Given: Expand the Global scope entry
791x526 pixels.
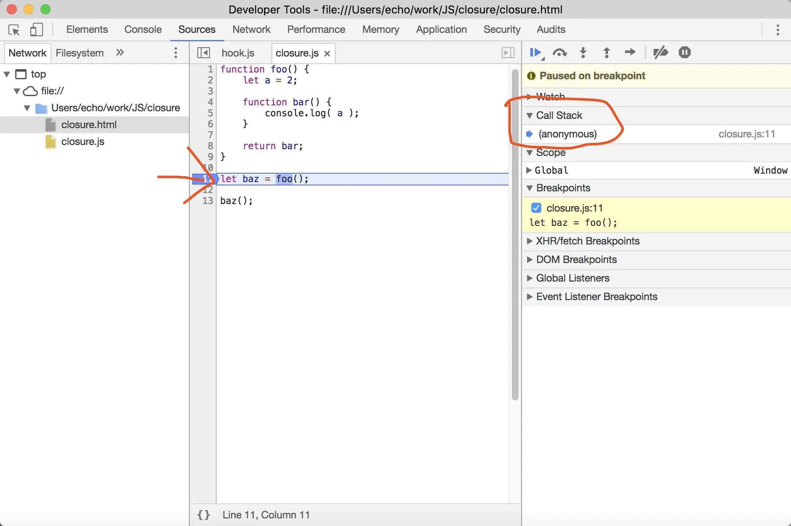Looking at the screenshot, I should [x=529, y=170].
